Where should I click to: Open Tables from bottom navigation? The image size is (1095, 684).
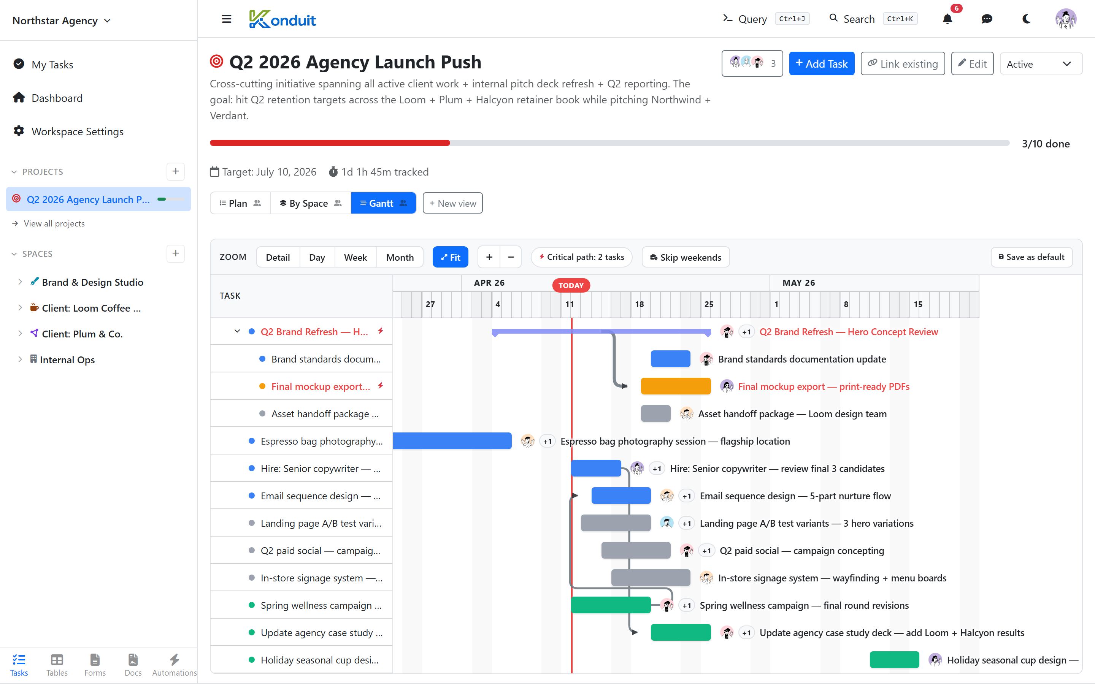(57, 665)
